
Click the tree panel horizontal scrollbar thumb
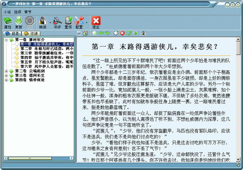click(x=30, y=158)
